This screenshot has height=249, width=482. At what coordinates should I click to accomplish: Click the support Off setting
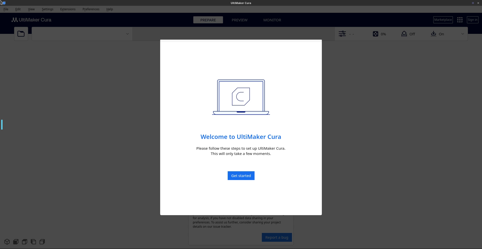(x=408, y=34)
